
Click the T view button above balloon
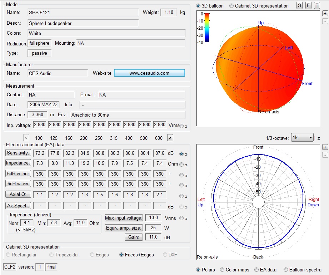316,6
